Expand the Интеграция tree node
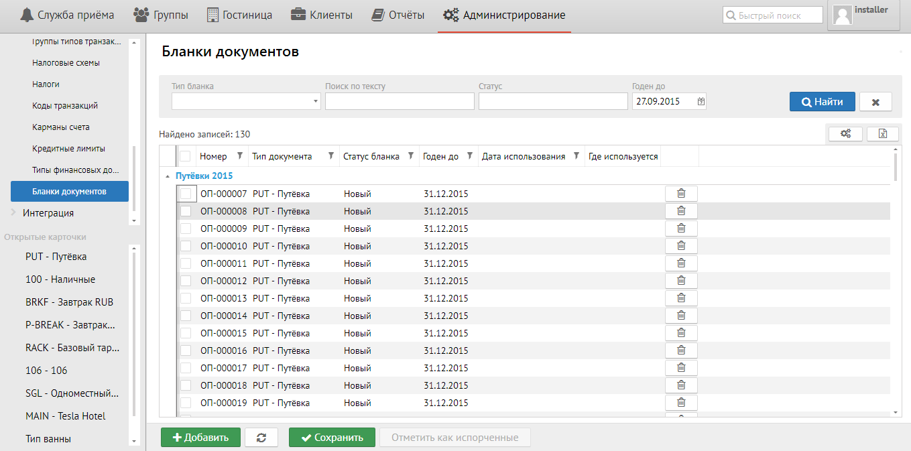Image resolution: width=911 pixels, height=451 pixels. 13,213
